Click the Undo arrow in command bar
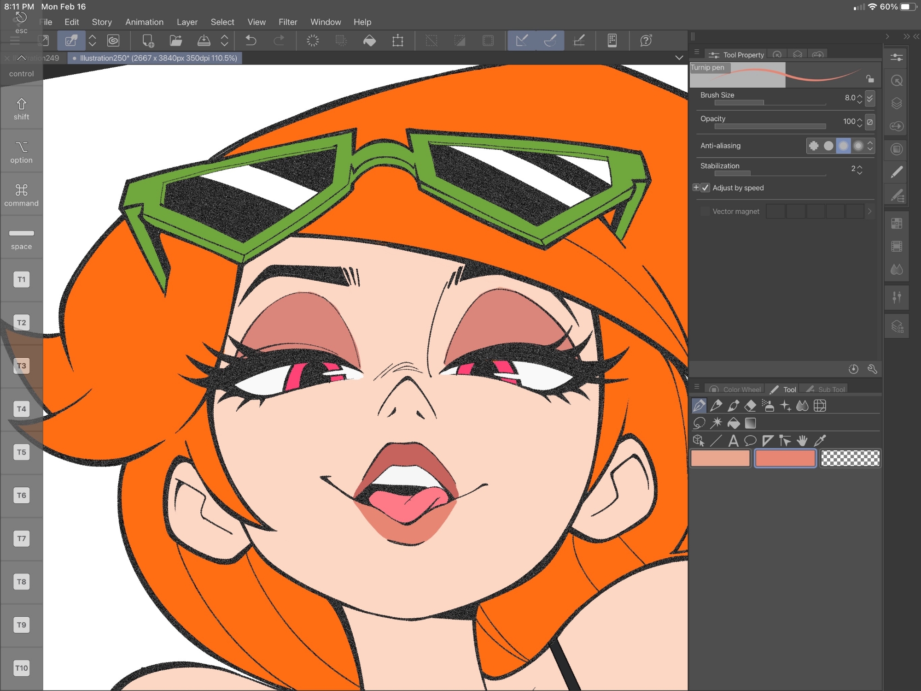 pos(251,41)
